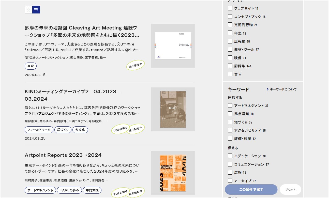Switch to list view layout
Screen dimensions: 329x198
[36, 10]
